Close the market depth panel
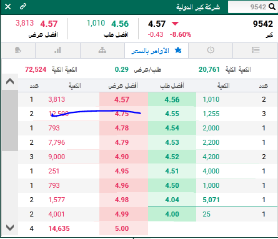The width and height of the screenshot is (278, 239). tap(8, 7)
